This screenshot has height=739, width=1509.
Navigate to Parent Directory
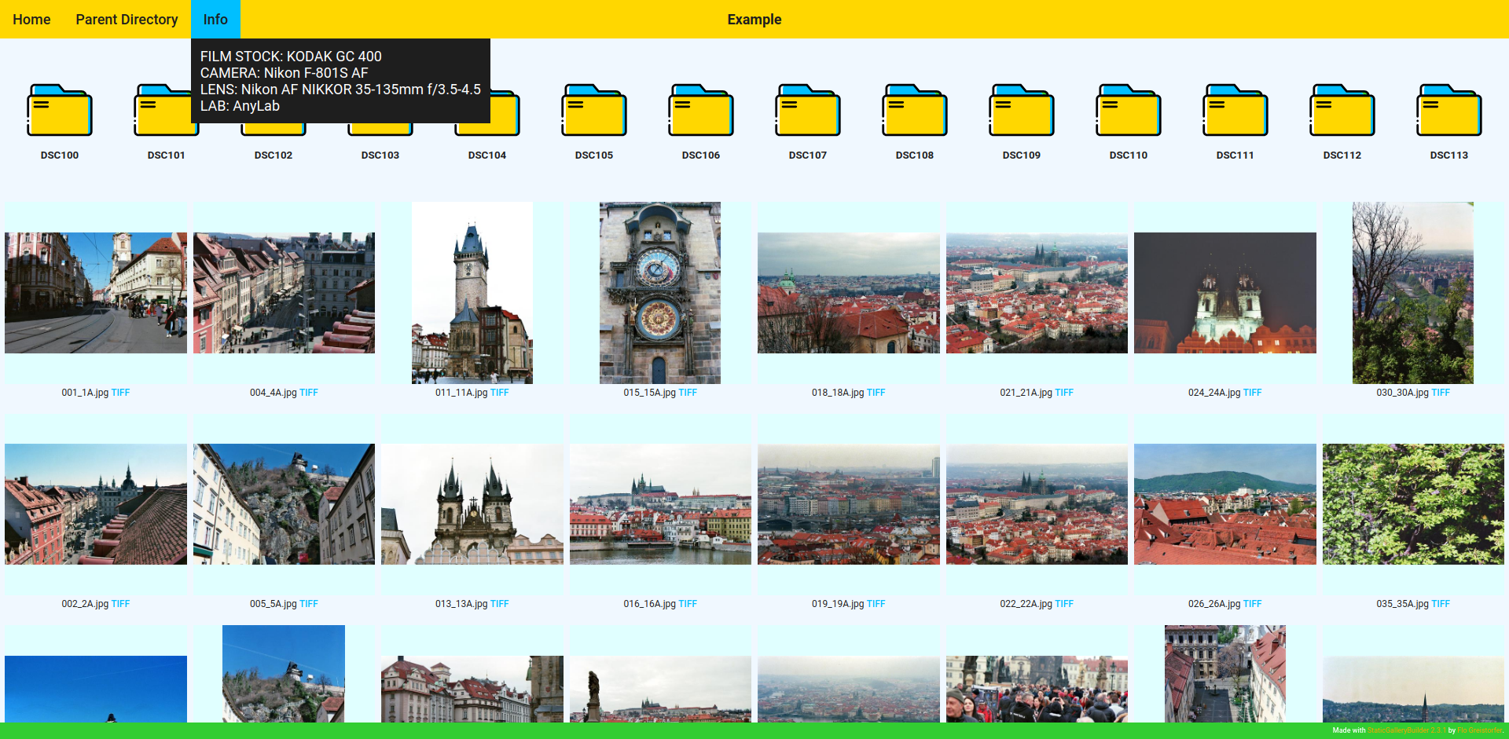pyautogui.click(x=127, y=20)
